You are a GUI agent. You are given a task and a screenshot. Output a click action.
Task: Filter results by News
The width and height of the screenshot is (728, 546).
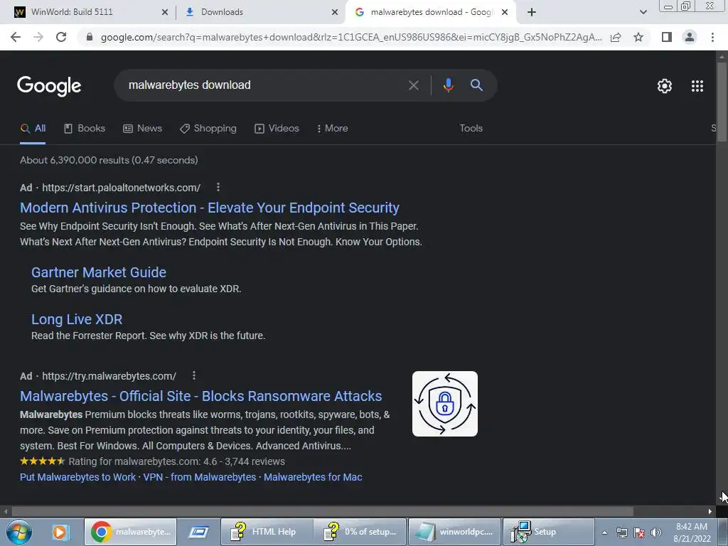click(x=142, y=129)
